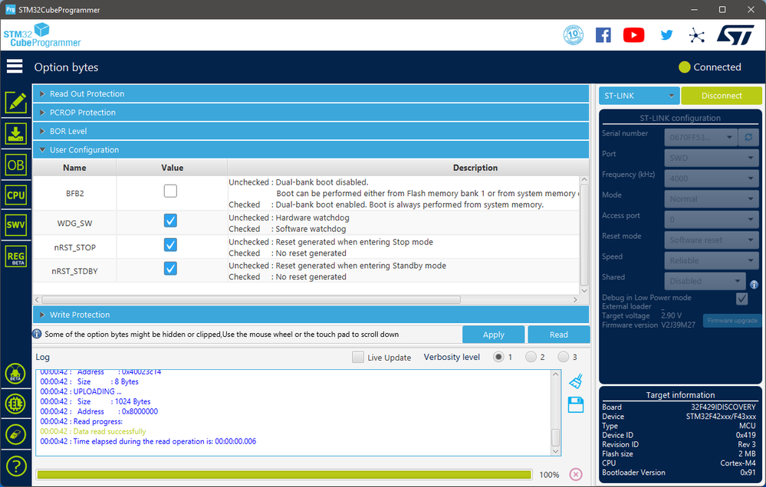
Task: Click the Apply button
Action: click(493, 335)
